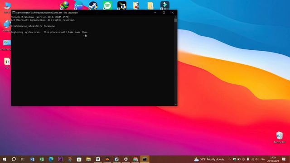Open File Explorer from the taskbar

[x=88, y=159]
